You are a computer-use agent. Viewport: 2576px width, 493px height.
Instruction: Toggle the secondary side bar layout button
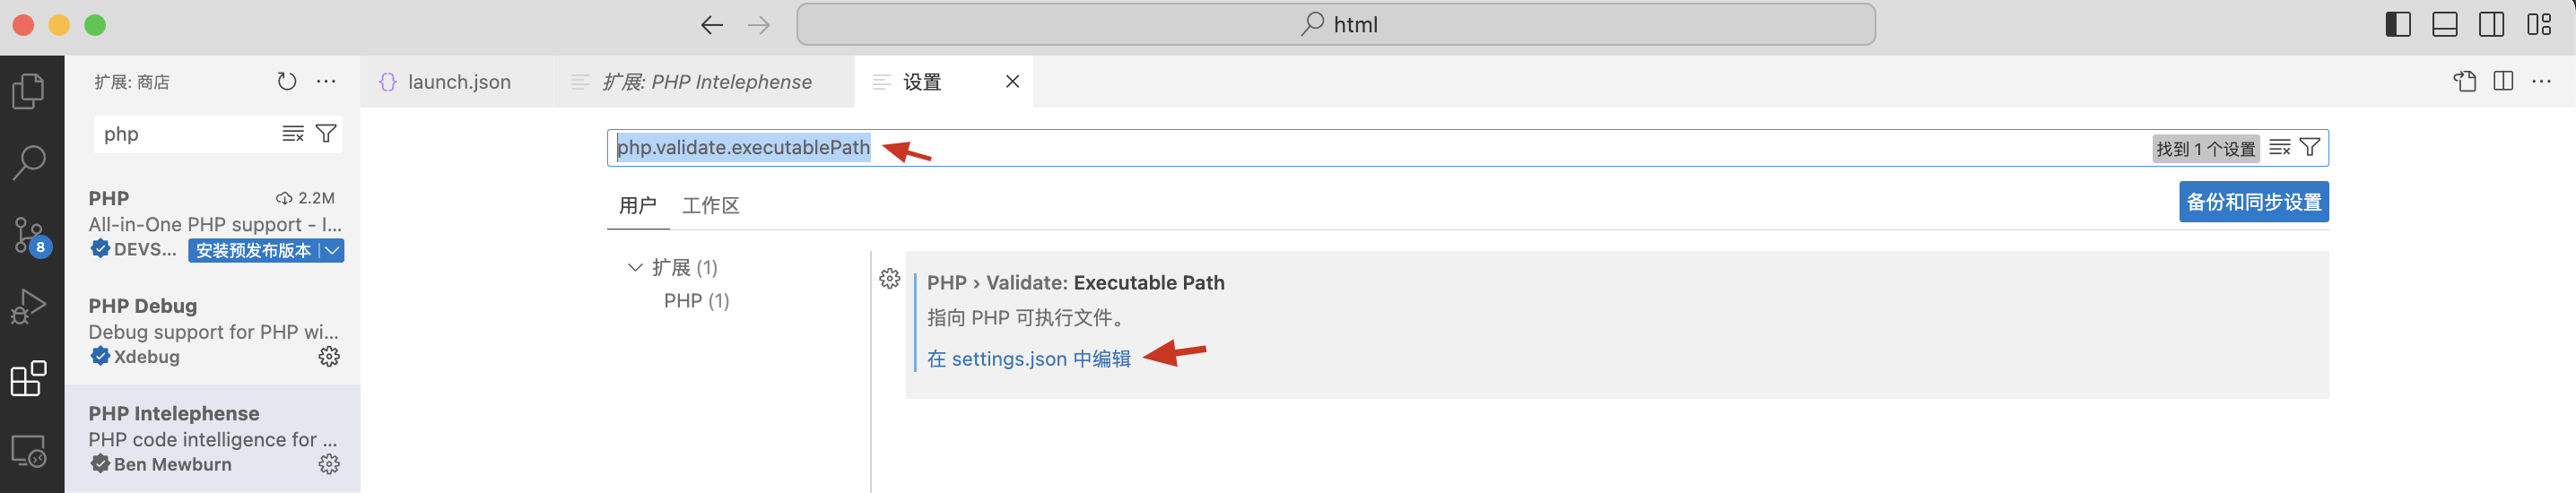click(2492, 25)
